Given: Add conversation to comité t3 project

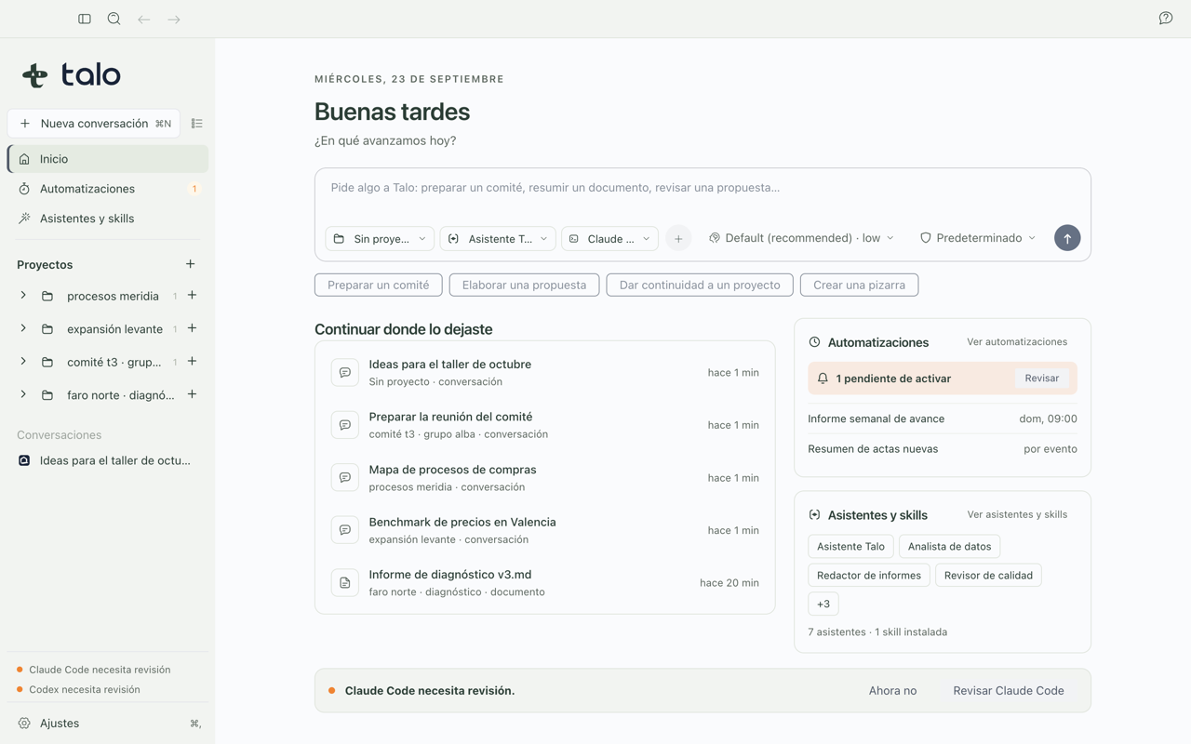Looking at the screenshot, I should pyautogui.click(x=192, y=362).
